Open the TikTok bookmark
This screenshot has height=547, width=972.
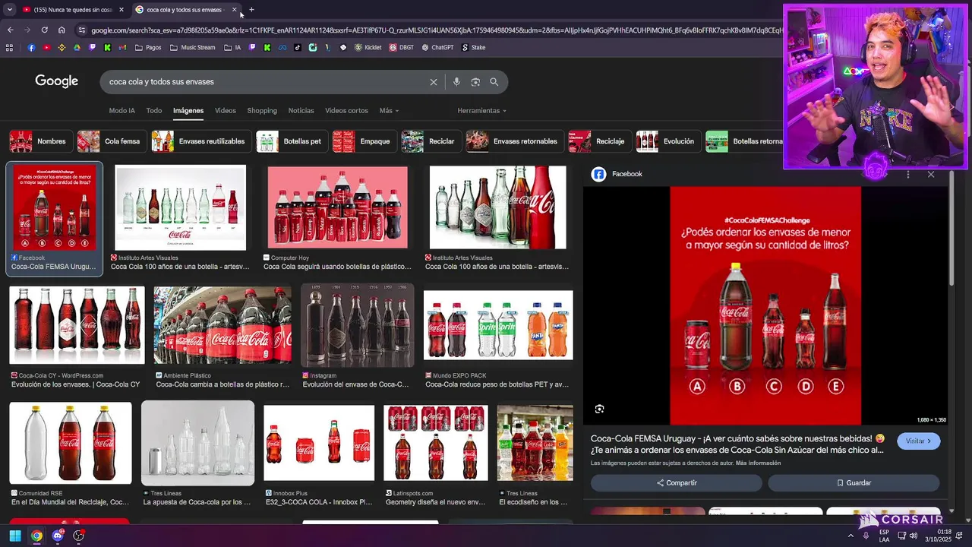click(x=297, y=47)
